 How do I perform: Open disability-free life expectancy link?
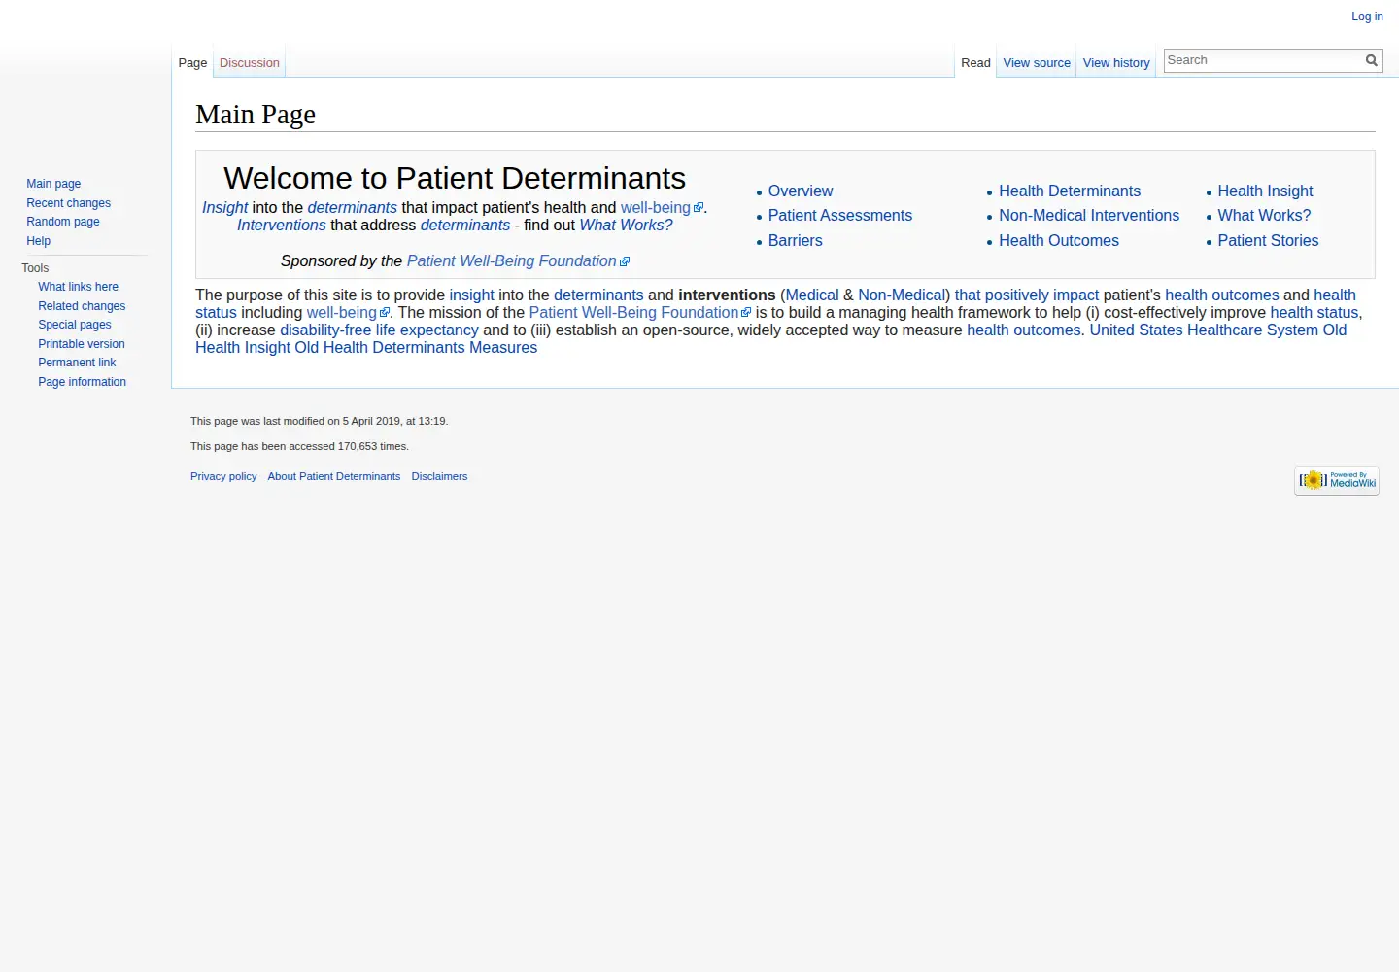tap(379, 330)
